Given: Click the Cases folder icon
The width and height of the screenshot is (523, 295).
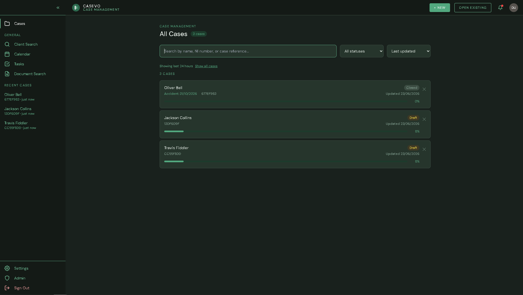Looking at the screenshot, I should click(7, 23).
